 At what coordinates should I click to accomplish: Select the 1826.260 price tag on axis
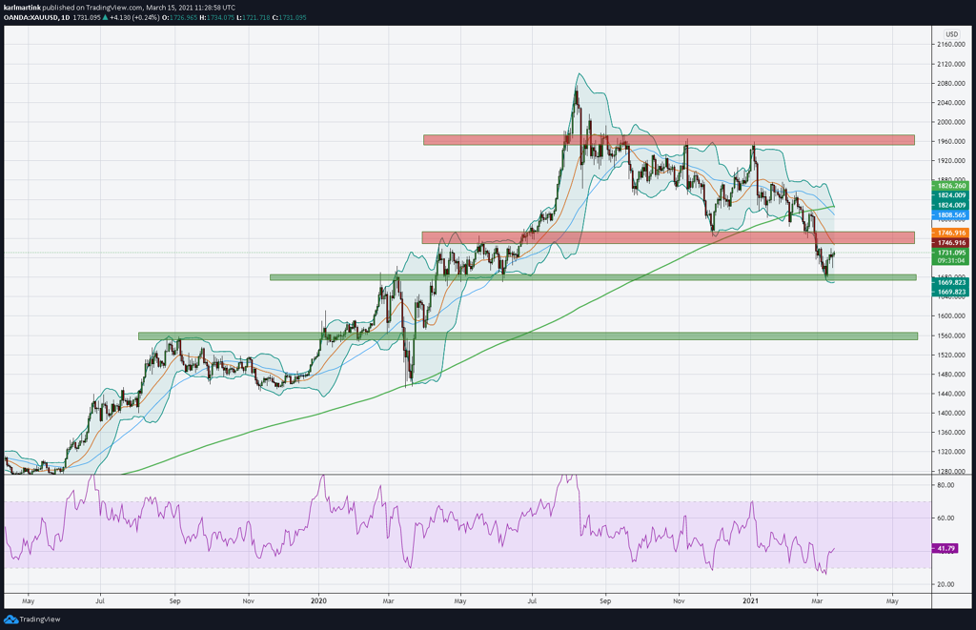pos(950,186)
